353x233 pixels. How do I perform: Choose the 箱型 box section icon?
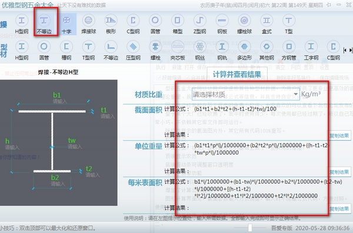pyautogui.click(x=178, y=24)
